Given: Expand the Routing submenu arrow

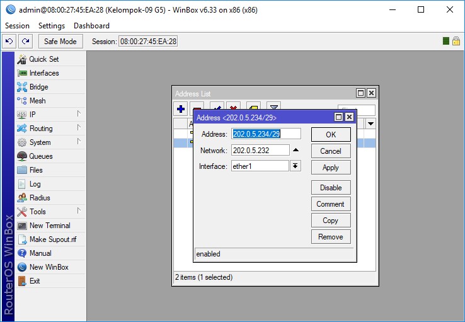Looking at the screenshot, I should pos(79,127).
